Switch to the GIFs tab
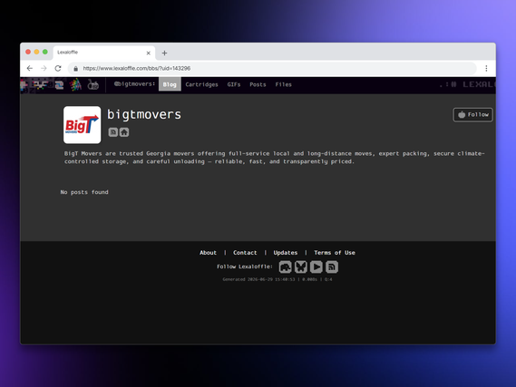The width and height of the screenshot is (516, 387). point(234,84)
